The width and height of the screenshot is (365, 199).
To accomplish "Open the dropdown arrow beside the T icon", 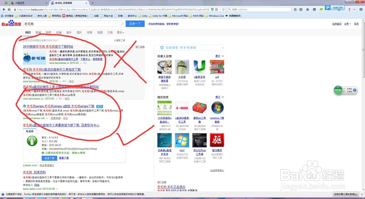I will point(354,9).
